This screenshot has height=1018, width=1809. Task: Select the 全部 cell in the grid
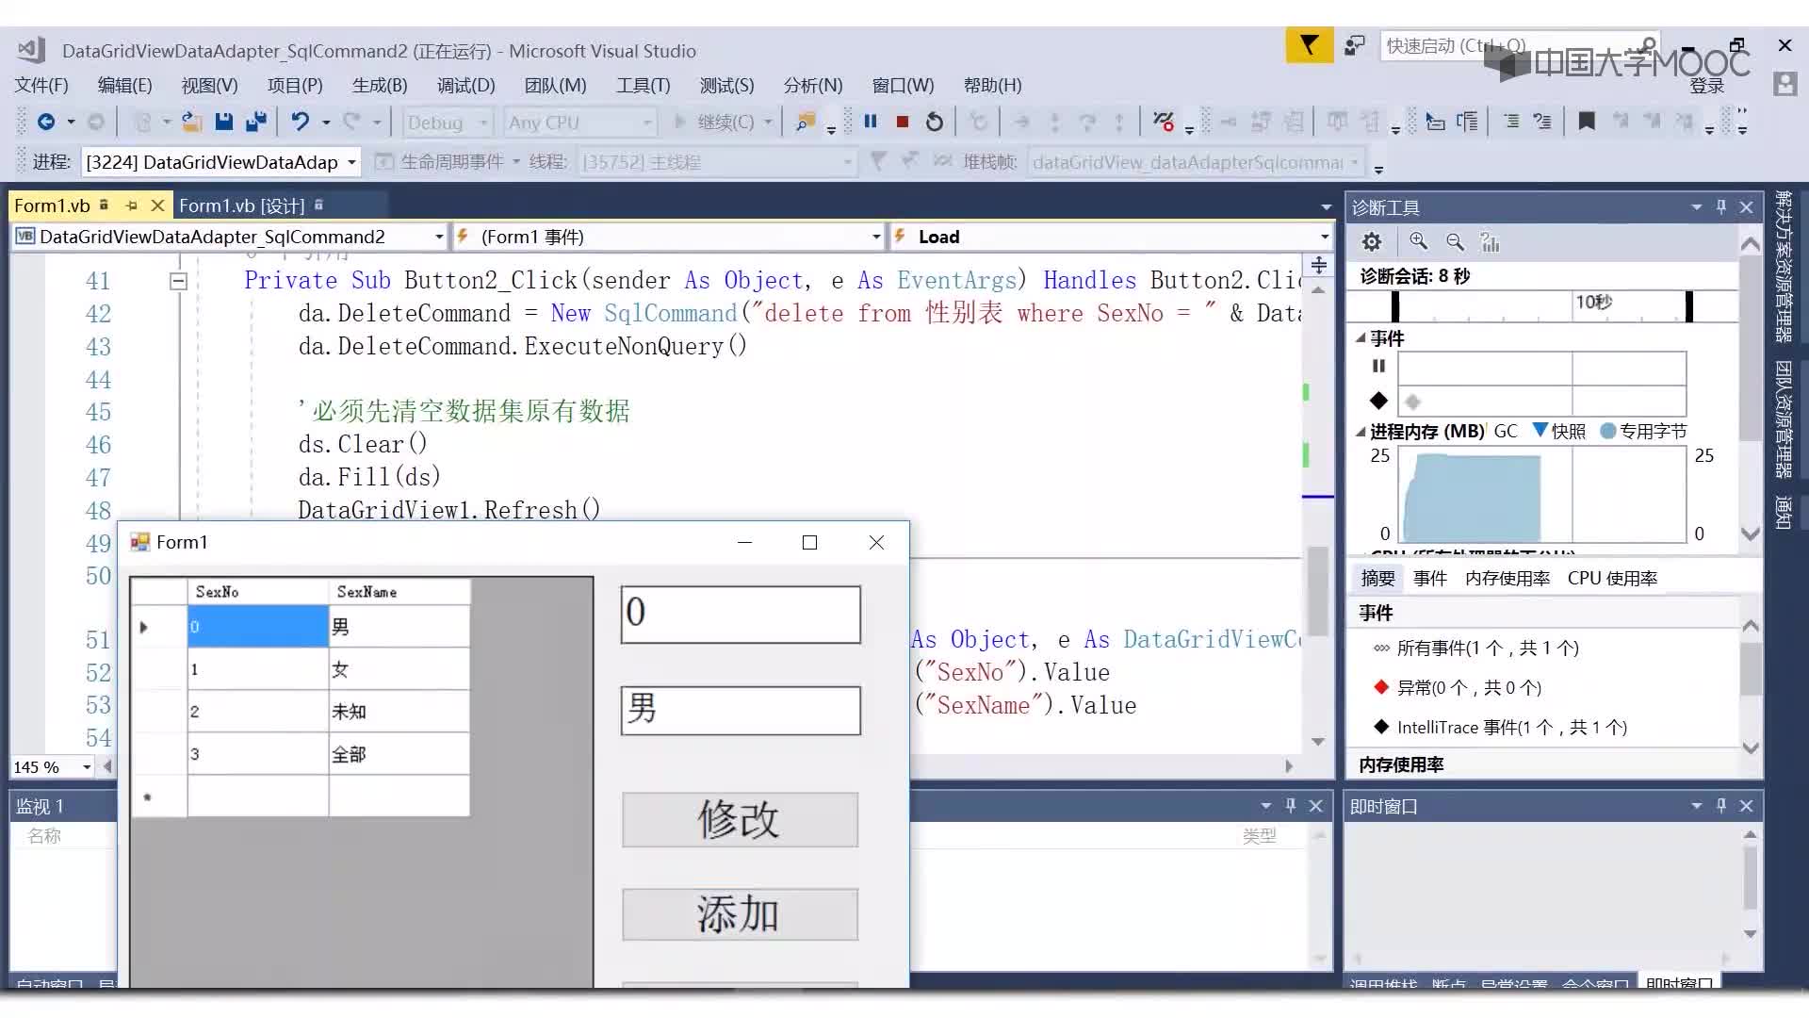tap(399, 754)
